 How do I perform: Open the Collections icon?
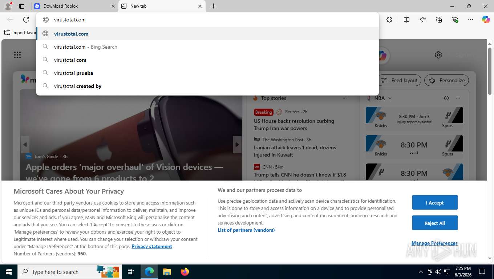click(439, 20)
